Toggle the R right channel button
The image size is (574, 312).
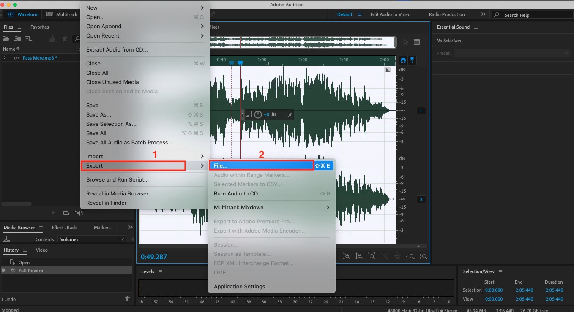[421, 199]
